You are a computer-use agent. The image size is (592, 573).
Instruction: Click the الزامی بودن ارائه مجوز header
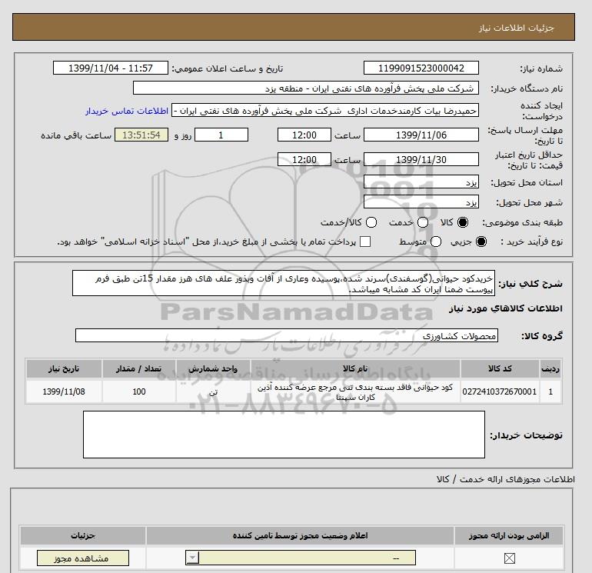coord(509,535)
